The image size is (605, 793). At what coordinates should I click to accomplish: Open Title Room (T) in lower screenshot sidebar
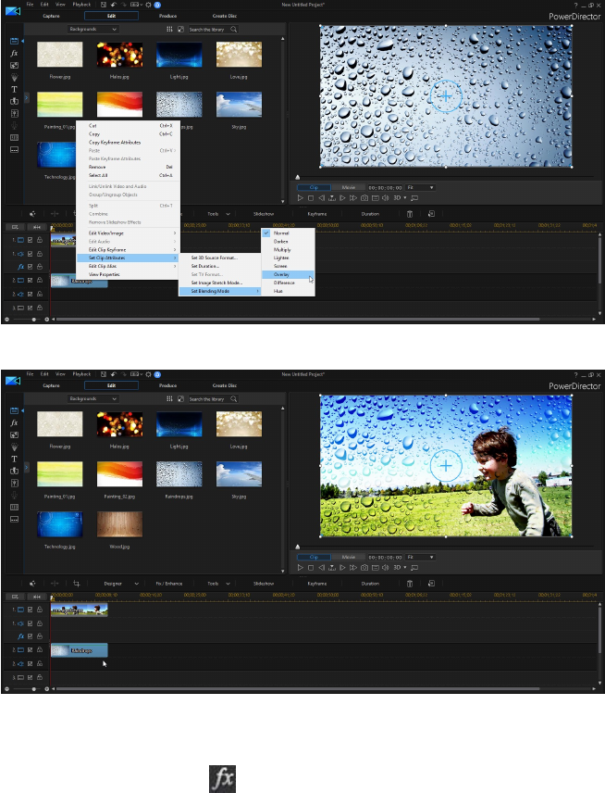(x=14, y=459)
